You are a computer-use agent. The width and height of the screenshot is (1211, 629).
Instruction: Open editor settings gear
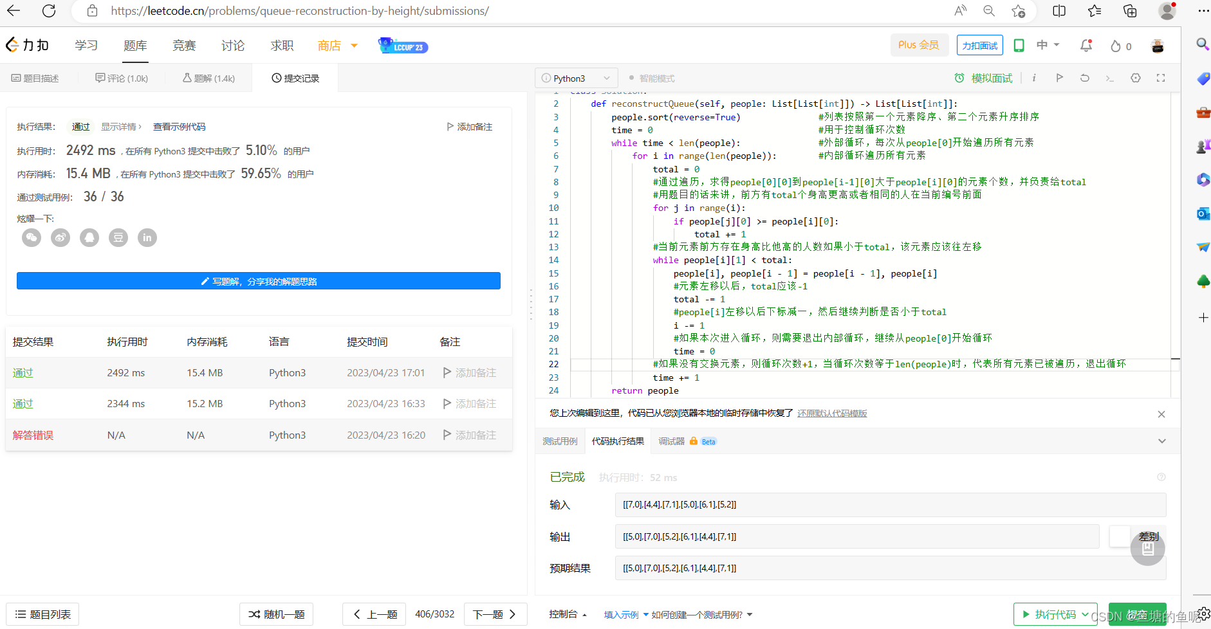point(1136,78)
